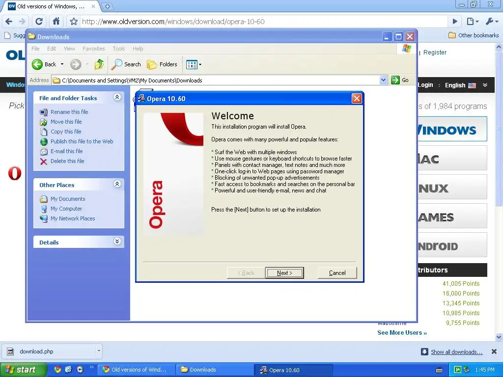The image size is (503, 377).
Task: Click the Opera logo on the webpage
Action: tap(15, 173)
